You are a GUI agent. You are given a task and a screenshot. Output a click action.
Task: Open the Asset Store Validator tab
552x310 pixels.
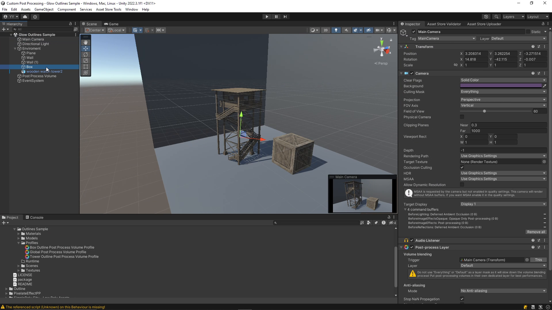pos(444,24)
